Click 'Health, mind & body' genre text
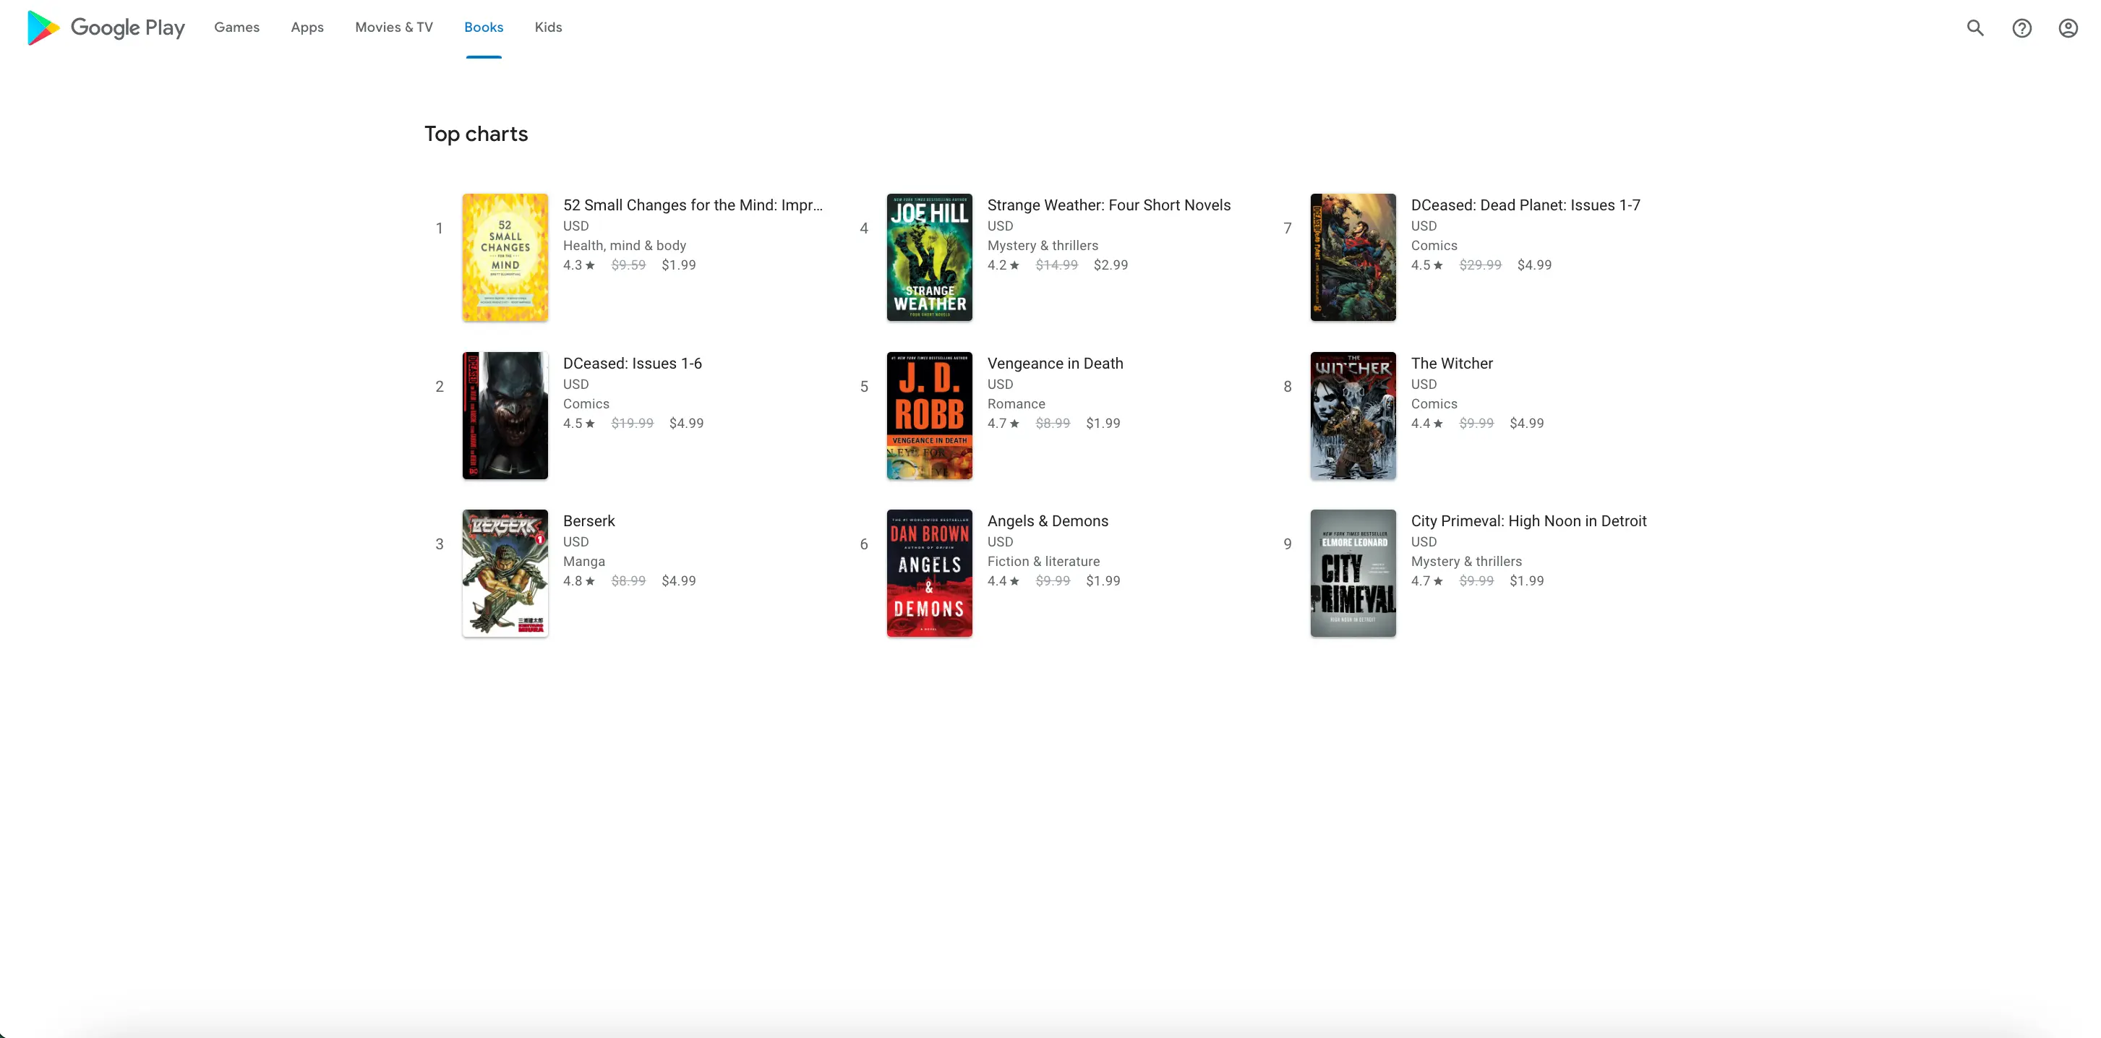 click(x=624, y=246)
